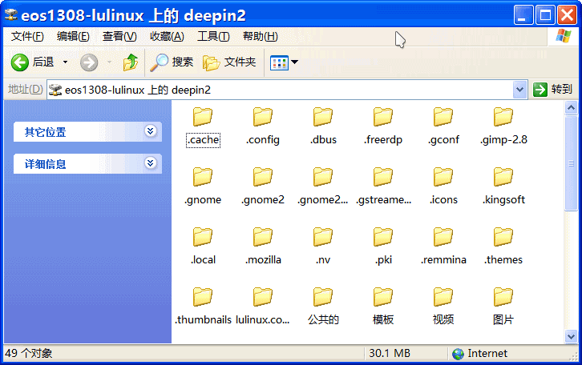The image size is (582, 365).
Task: Select the .gimp-2.8 folder icon
Action: coord(503,117)
